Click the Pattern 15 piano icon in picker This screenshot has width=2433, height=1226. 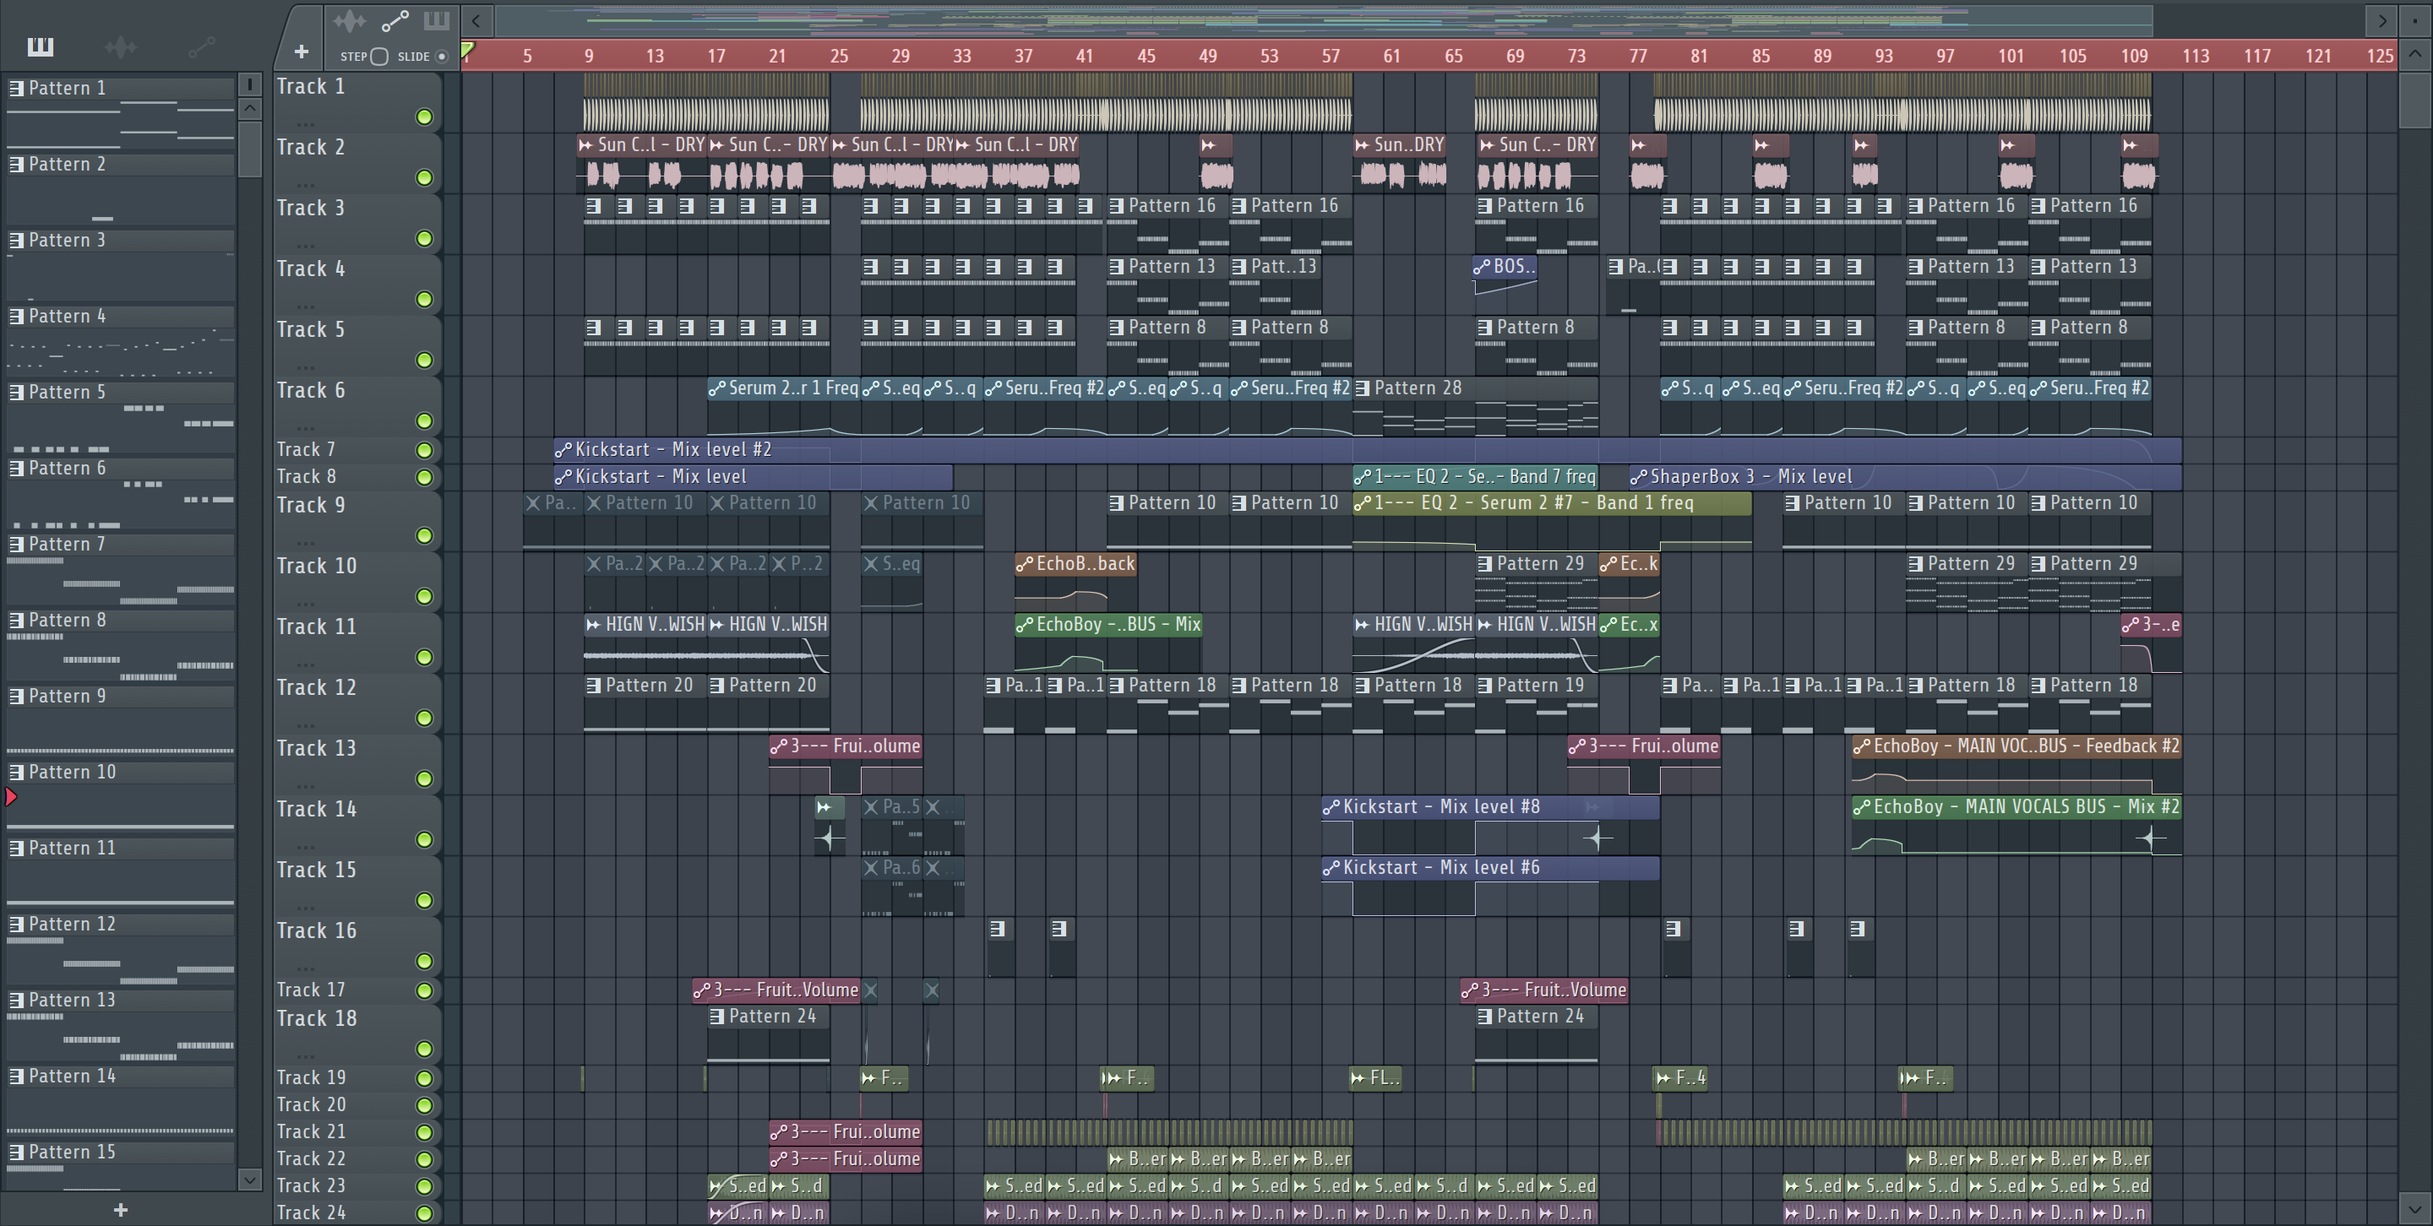(16, 1152)
